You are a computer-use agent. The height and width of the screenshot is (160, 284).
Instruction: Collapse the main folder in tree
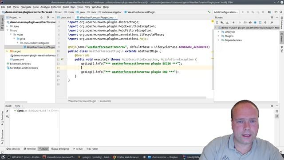click(x=11, y=35)
